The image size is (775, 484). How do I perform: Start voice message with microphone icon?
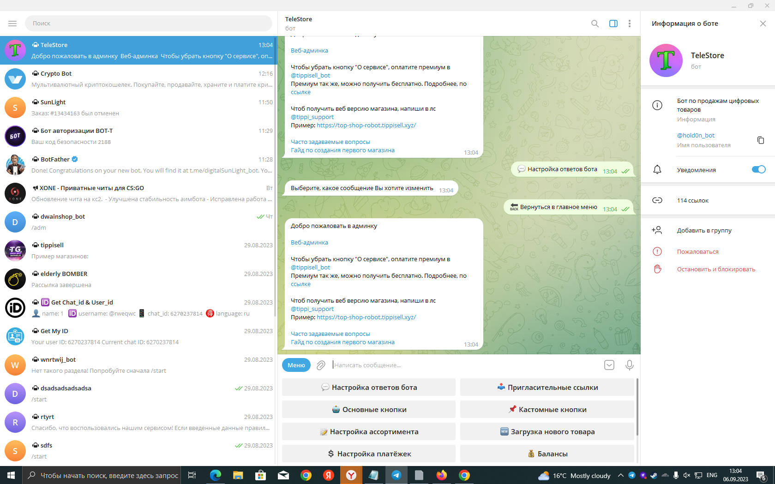pyautogui.click(x=629, y=365)
